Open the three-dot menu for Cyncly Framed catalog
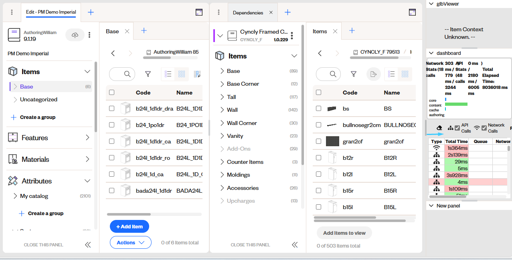The width and height of the screenshot is (512, 260). (x=292, y=35)
